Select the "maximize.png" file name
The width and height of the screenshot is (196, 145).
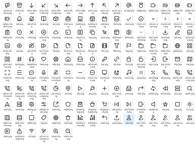coord(8,79)
